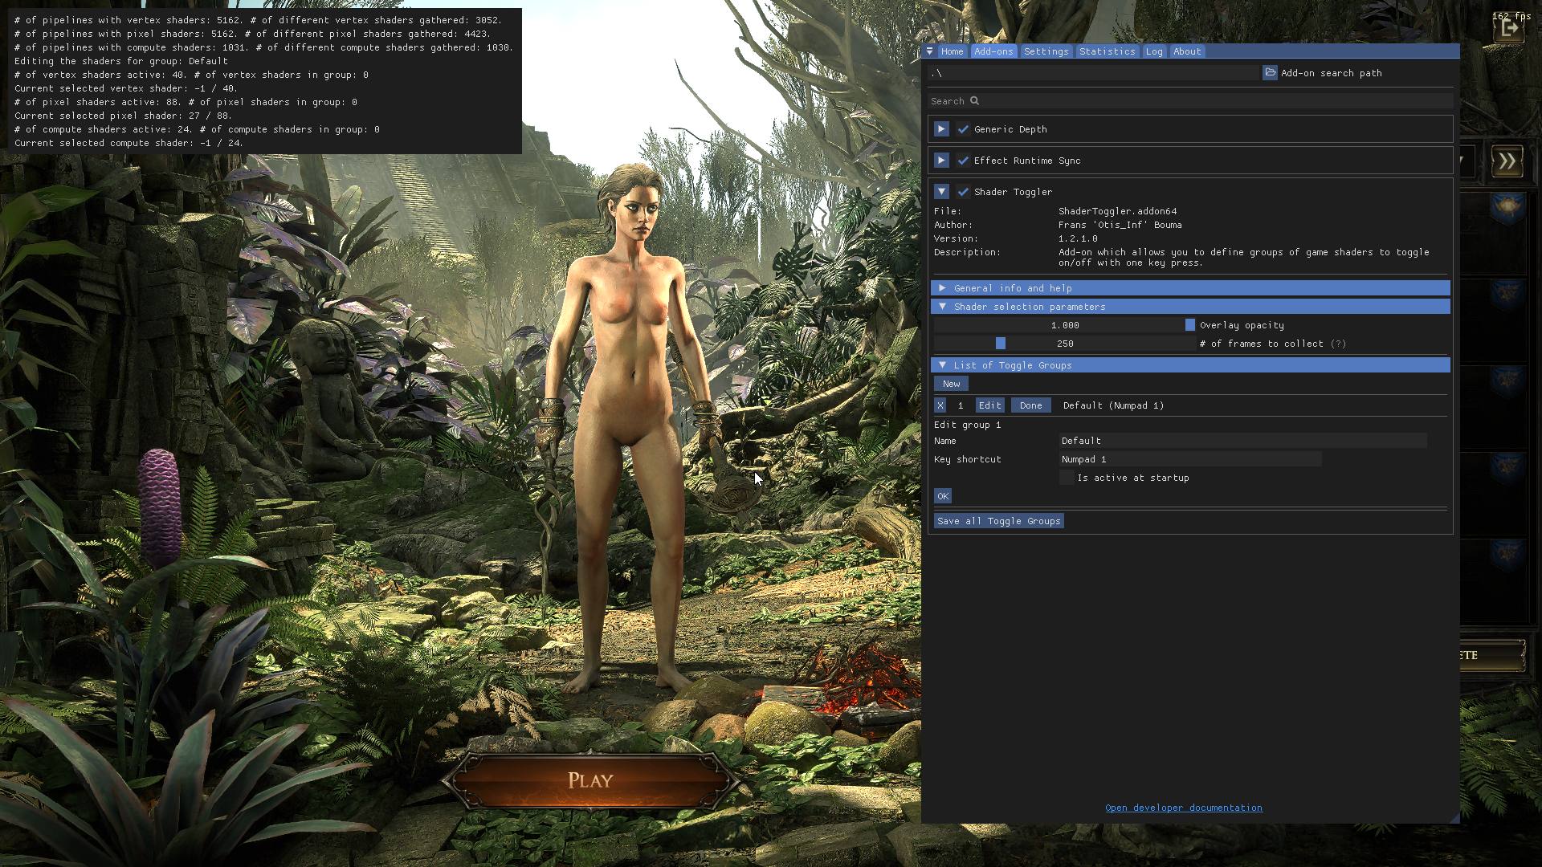
Task: Click the Key shortcut field showing Numpad 1
Action: pos(1190,459)
